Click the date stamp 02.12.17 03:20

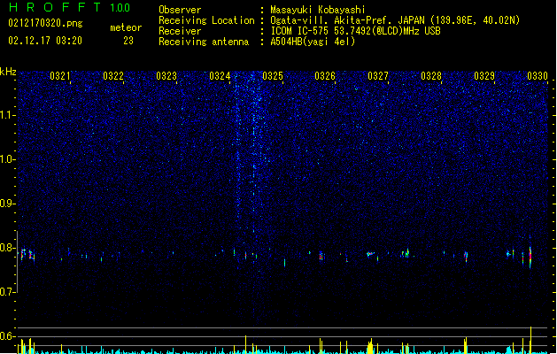click(x=45, y=41)
